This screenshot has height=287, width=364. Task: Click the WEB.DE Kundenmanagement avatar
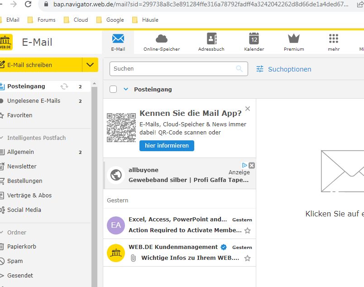(x=116, y=253)
